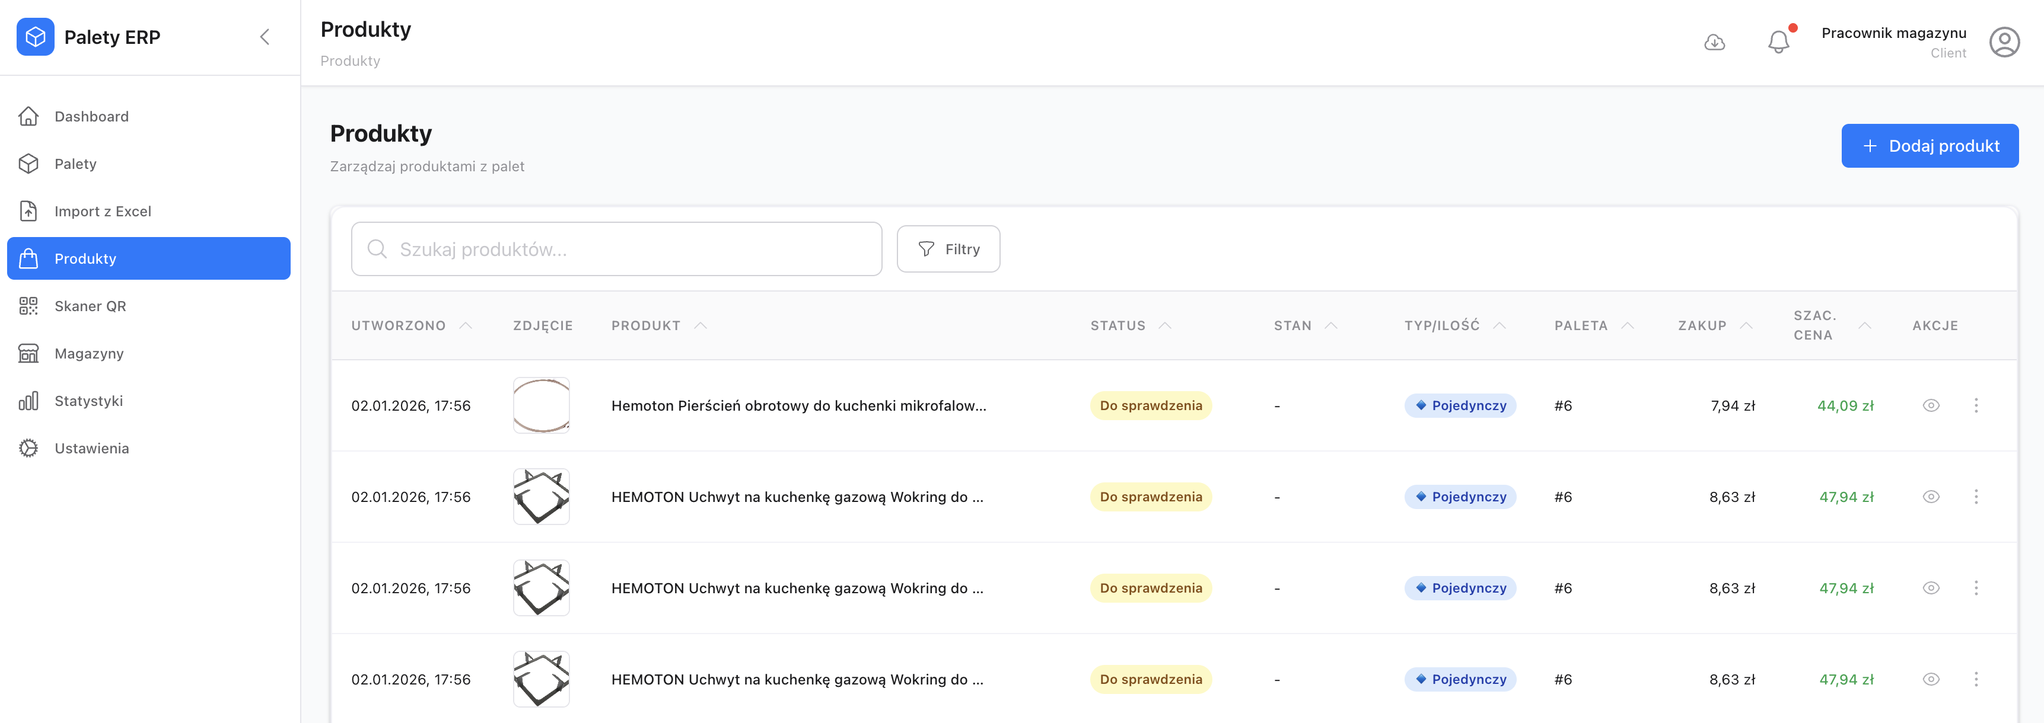
Task: Open the notifications bell
Action: [x=1778, y=42]
